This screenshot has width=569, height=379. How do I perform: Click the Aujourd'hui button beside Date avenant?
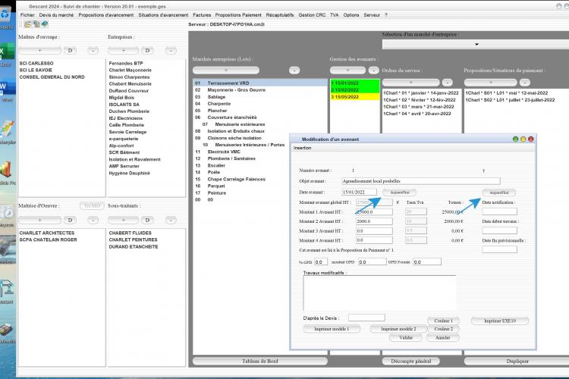pos(400,193)
